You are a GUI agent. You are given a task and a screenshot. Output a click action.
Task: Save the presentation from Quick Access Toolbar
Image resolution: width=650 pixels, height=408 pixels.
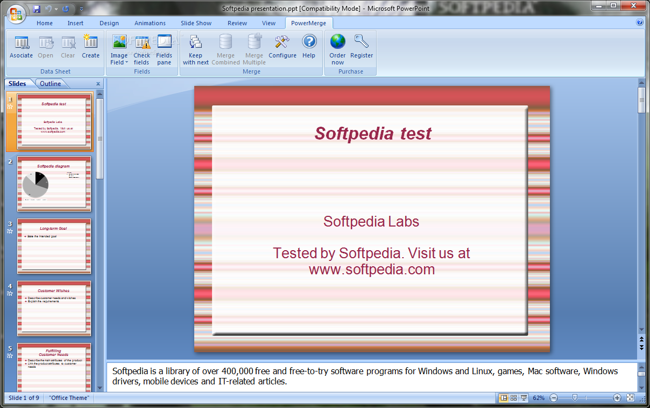(x=37, y=9)
